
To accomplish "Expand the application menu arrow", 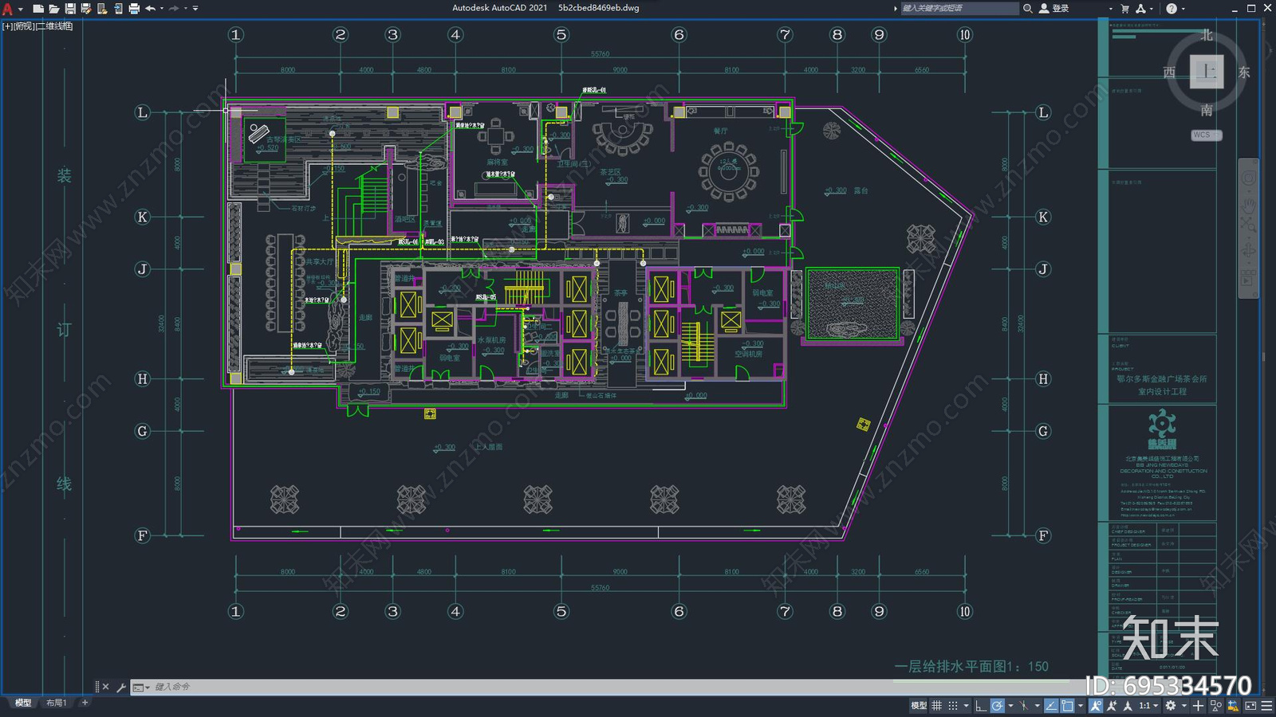I will point(21,9).
